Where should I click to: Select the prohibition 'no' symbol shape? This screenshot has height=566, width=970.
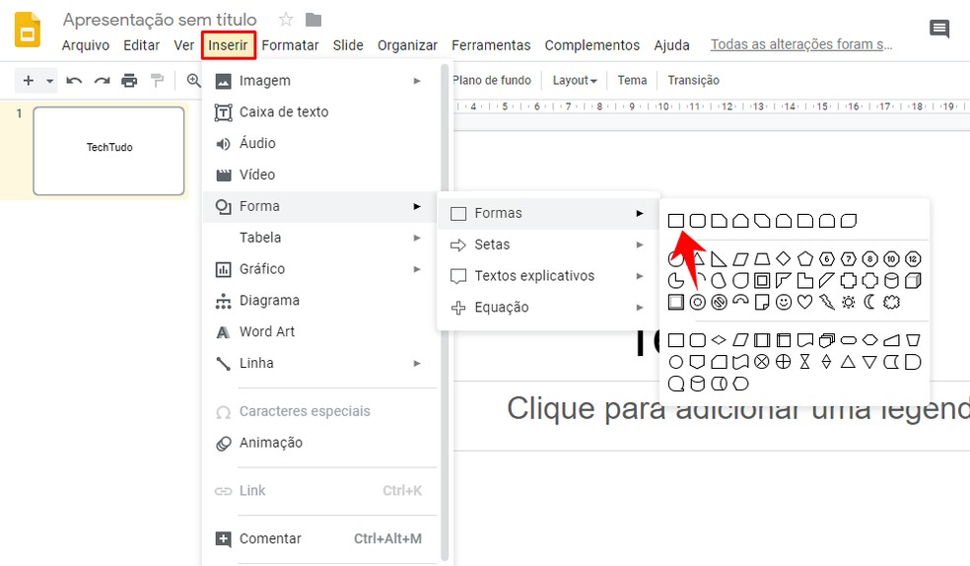click(x=719, y=302)
